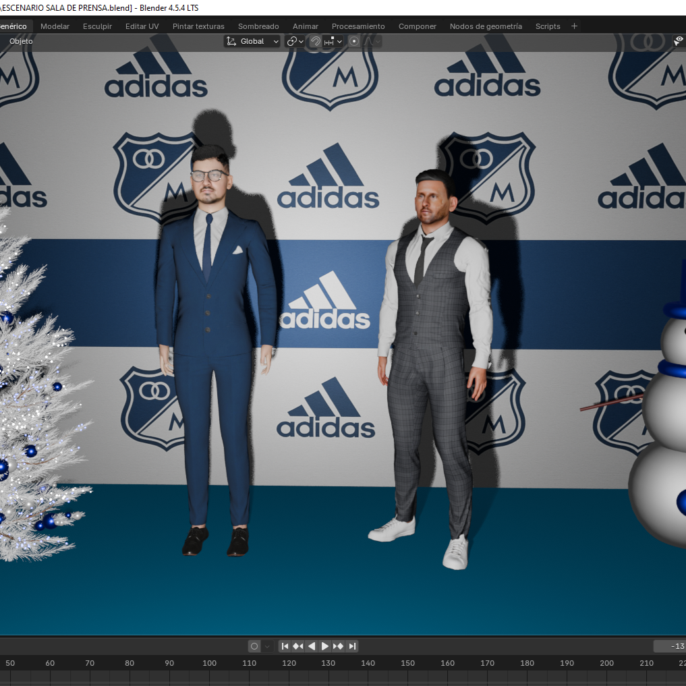
Task: Click the current frame number field
Action: [670, 646]
